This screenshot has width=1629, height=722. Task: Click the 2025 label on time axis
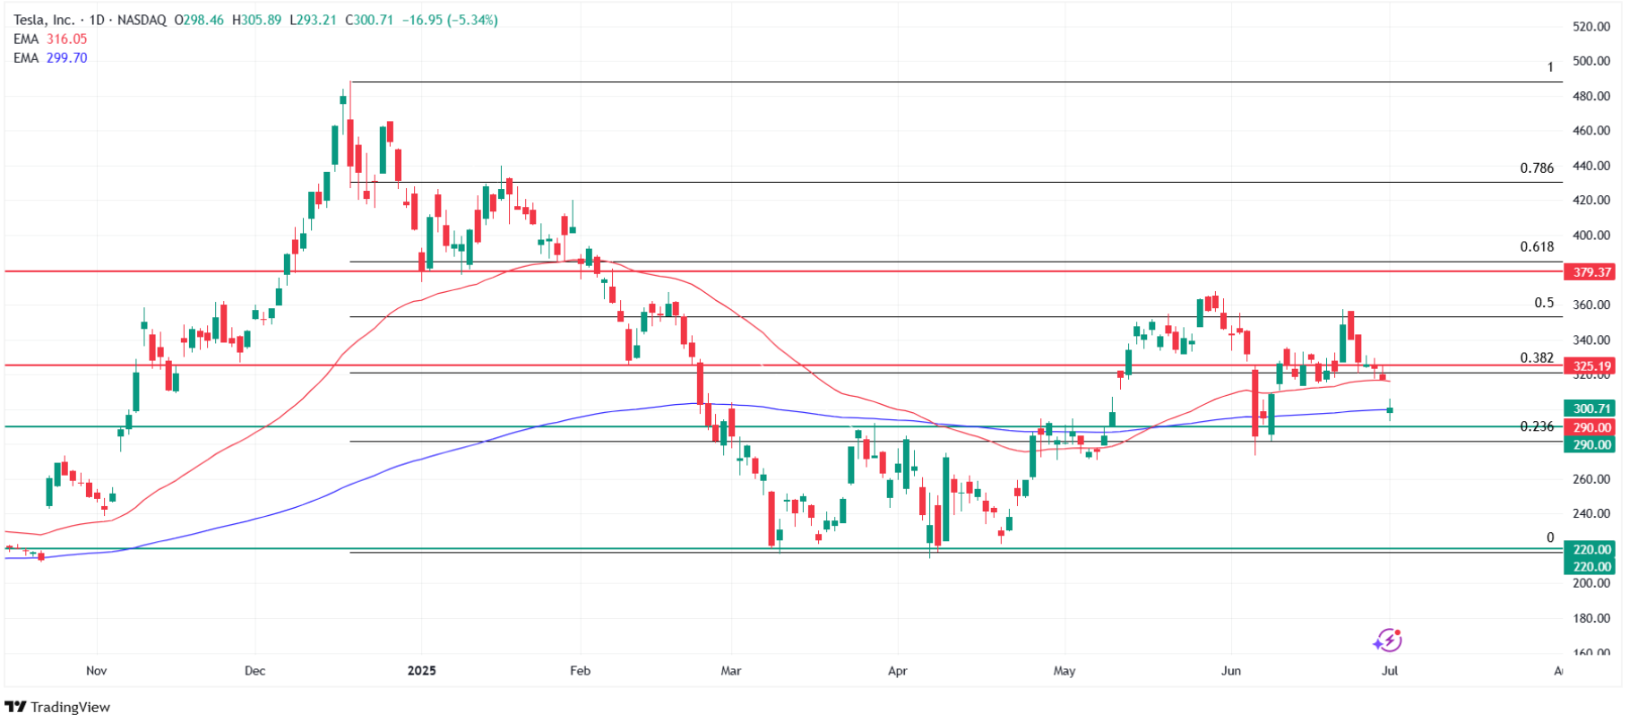421,671
